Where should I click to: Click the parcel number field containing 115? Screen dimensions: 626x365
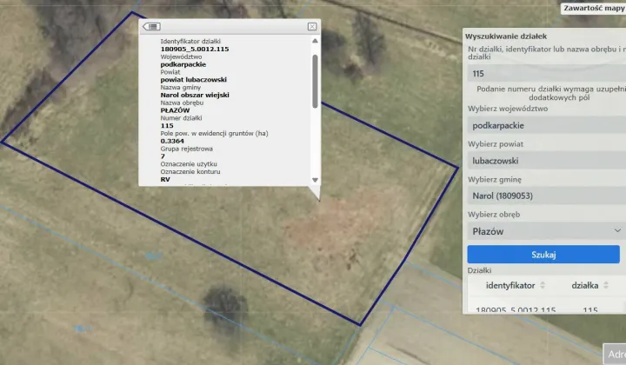pos(547,73)
